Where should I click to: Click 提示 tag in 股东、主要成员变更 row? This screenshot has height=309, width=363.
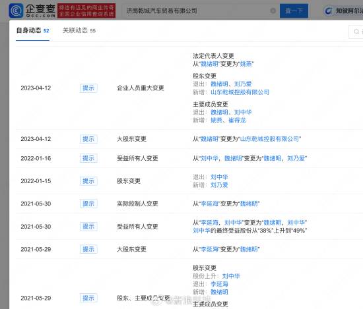click(88, 298)
